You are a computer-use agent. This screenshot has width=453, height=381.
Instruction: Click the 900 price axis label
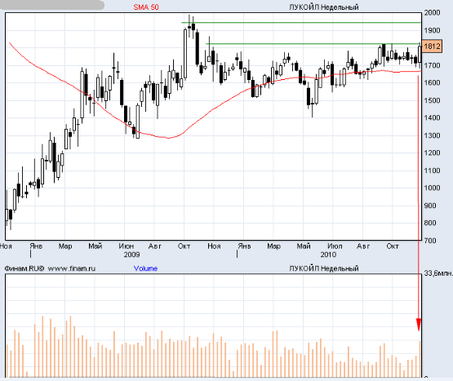(x=430, y=206)
